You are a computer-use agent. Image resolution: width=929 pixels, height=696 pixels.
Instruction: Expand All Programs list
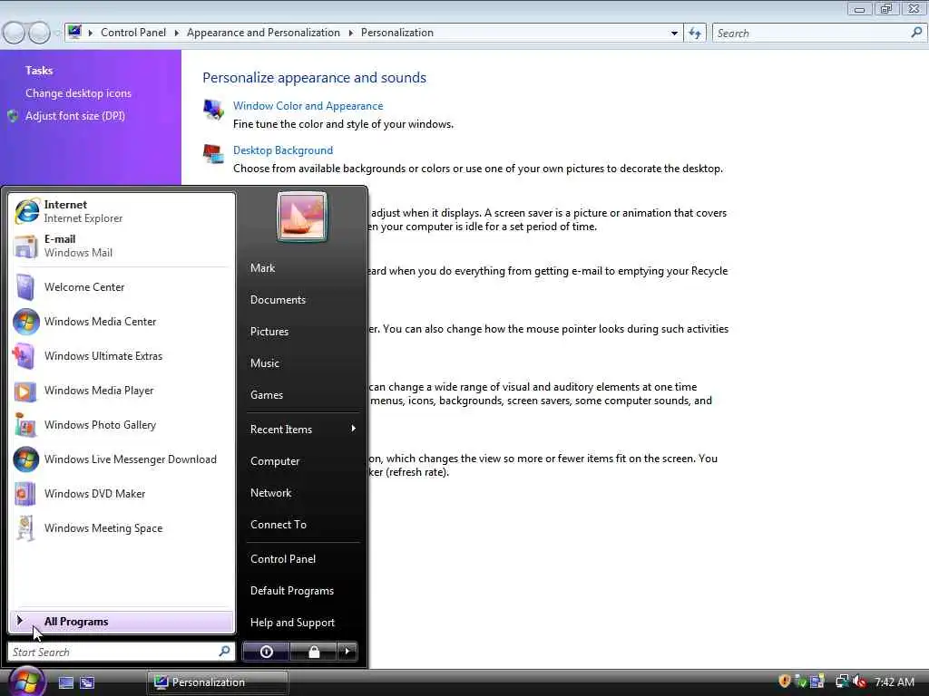[122, 622]
